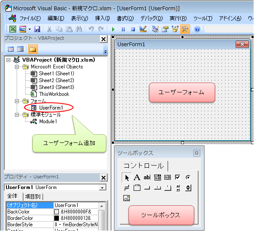This screenshot has width=254, height=231.
Task: Collapse the Microsoft Excel Objects folder
Action: 17,67
